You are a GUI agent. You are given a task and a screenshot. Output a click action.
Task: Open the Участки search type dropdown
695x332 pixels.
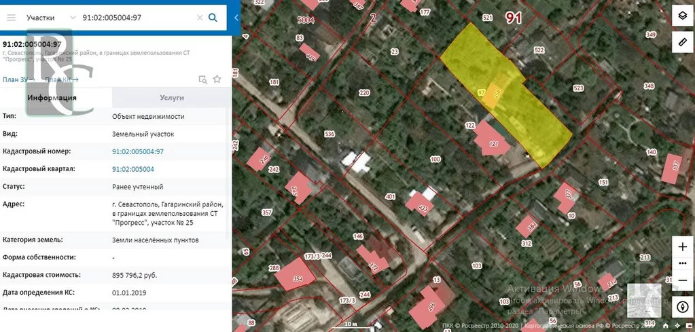51,18
